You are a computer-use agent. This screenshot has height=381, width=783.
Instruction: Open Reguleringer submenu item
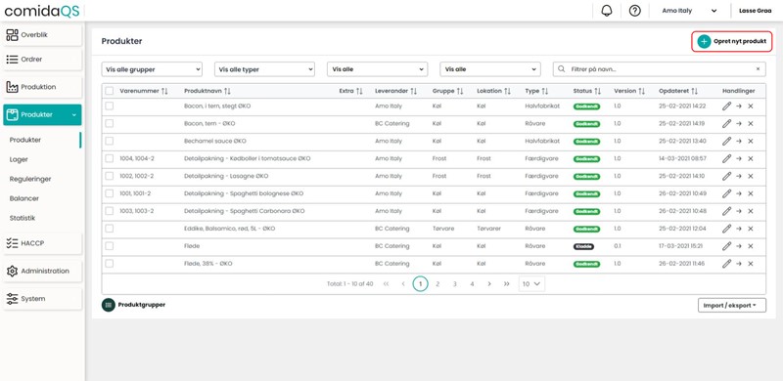click(x=30, y=179)
